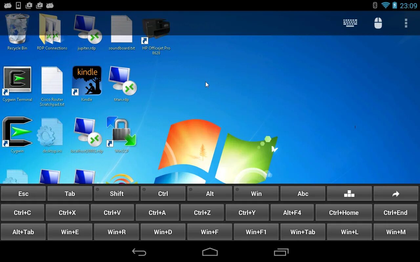Open the HP Officejet Pro 8620 printer icon
The height and width of the screenshot is (262, 420).
tap(156, 29)
